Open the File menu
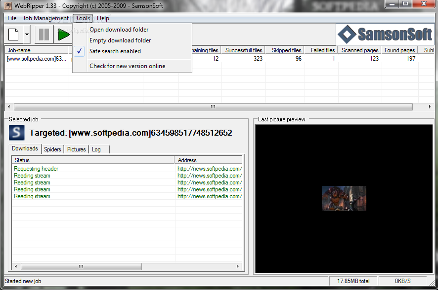Viewport: 438px width, 290px height. (12, 18)
